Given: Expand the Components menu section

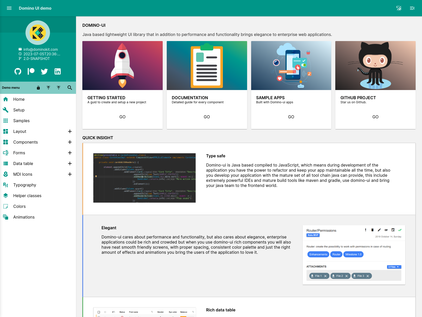Looking at the screenshot, I should [70, 142].
